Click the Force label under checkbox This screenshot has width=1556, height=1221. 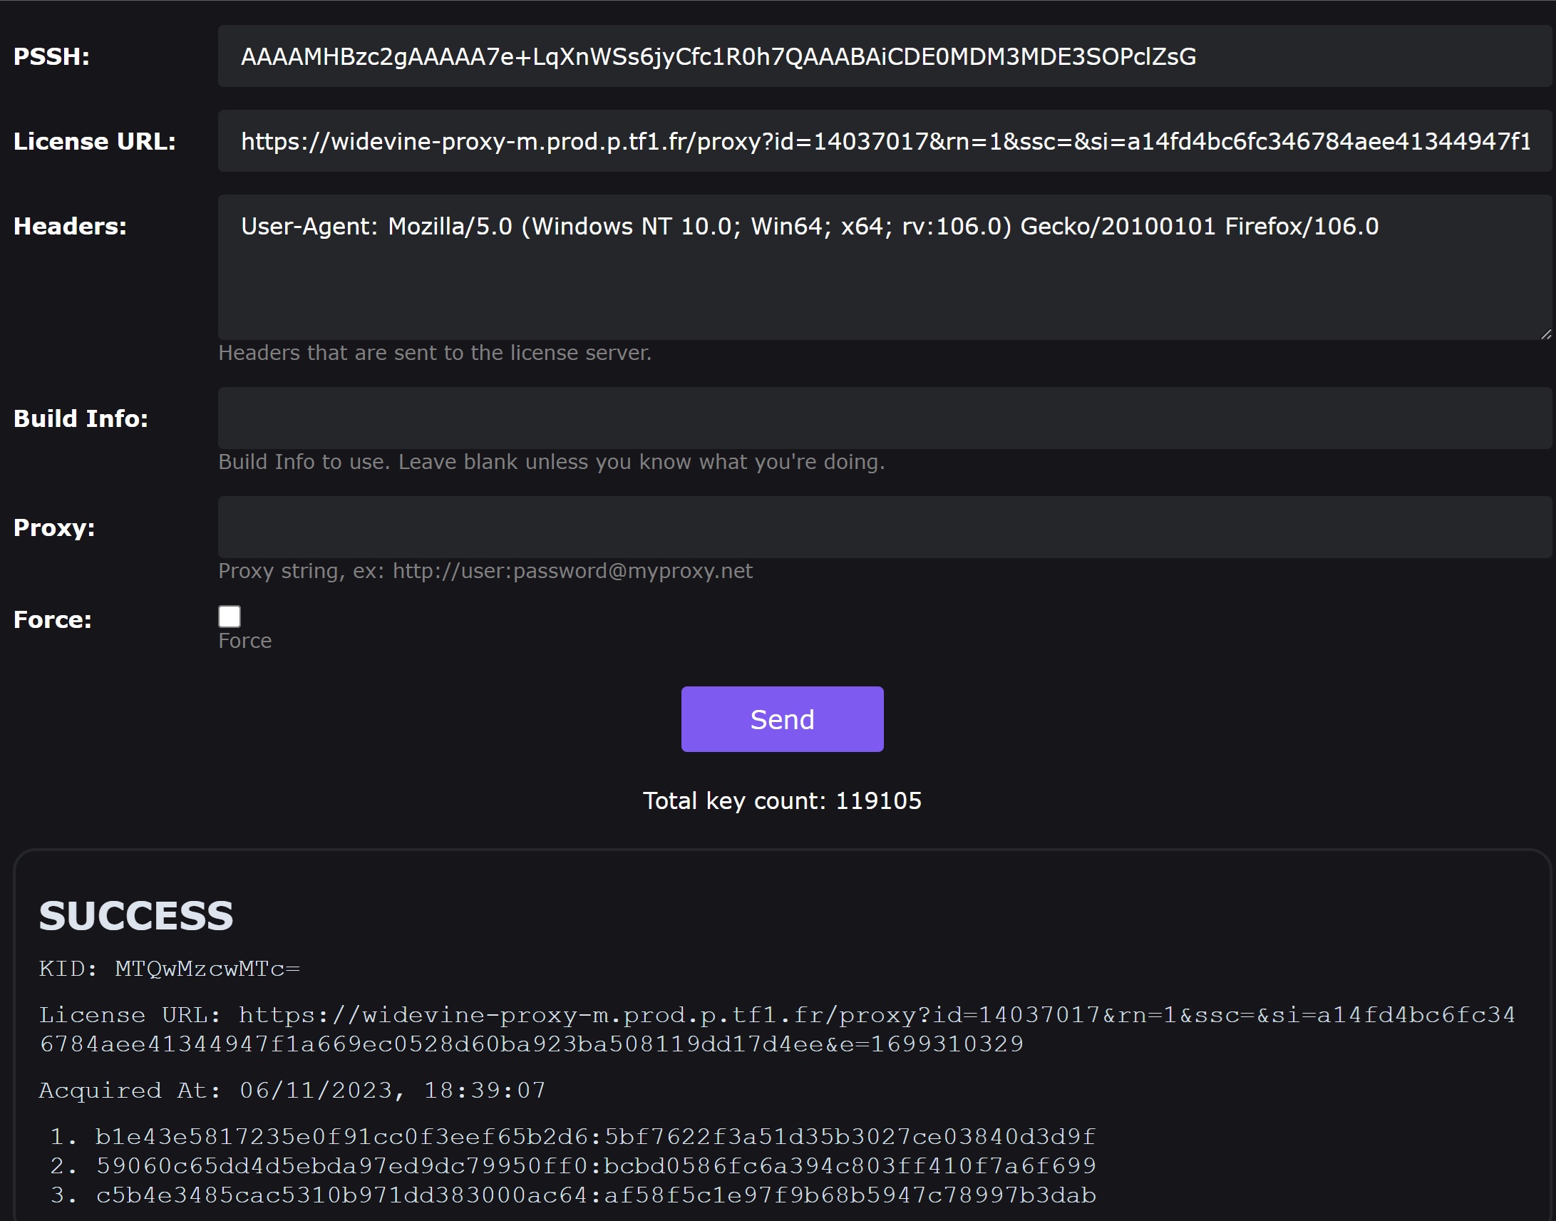(244, 641)
